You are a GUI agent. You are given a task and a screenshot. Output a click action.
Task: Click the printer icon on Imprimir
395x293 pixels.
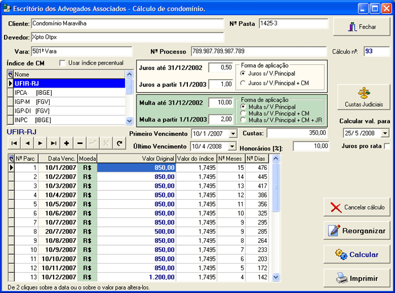[x=342, y=278]
